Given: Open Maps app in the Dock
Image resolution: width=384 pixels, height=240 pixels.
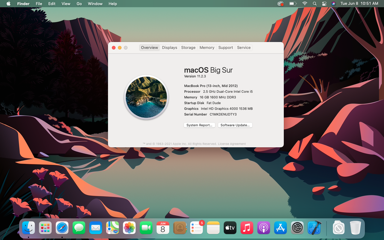Looking at the screenshot, I should 112,228.
